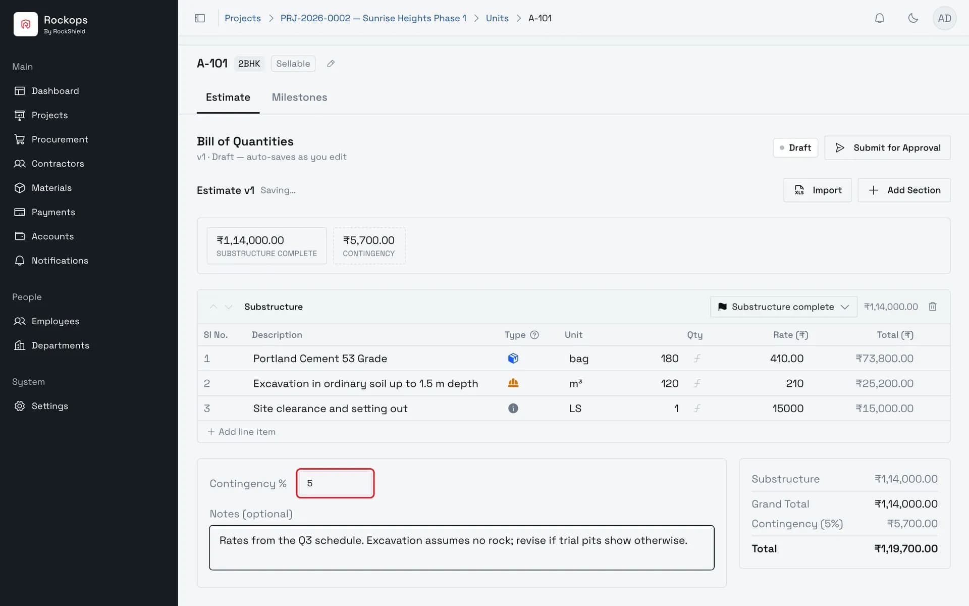The width and height of the screenshot is (969, 606).
Task: Click into the Notes text area
Action: pyautogui.click(x=461, y=548)
